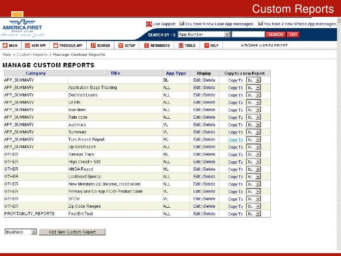The width and height of the screenshot is (341, 256).
Task: Click the Custom Reports breadcrumb link
Action: [x=32, y=55]
